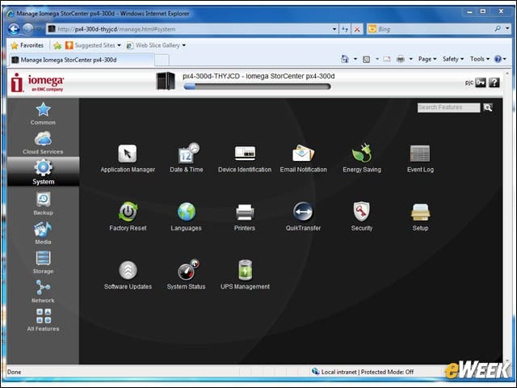
Task: Click the browser Forward button
Action: point(27,29)
